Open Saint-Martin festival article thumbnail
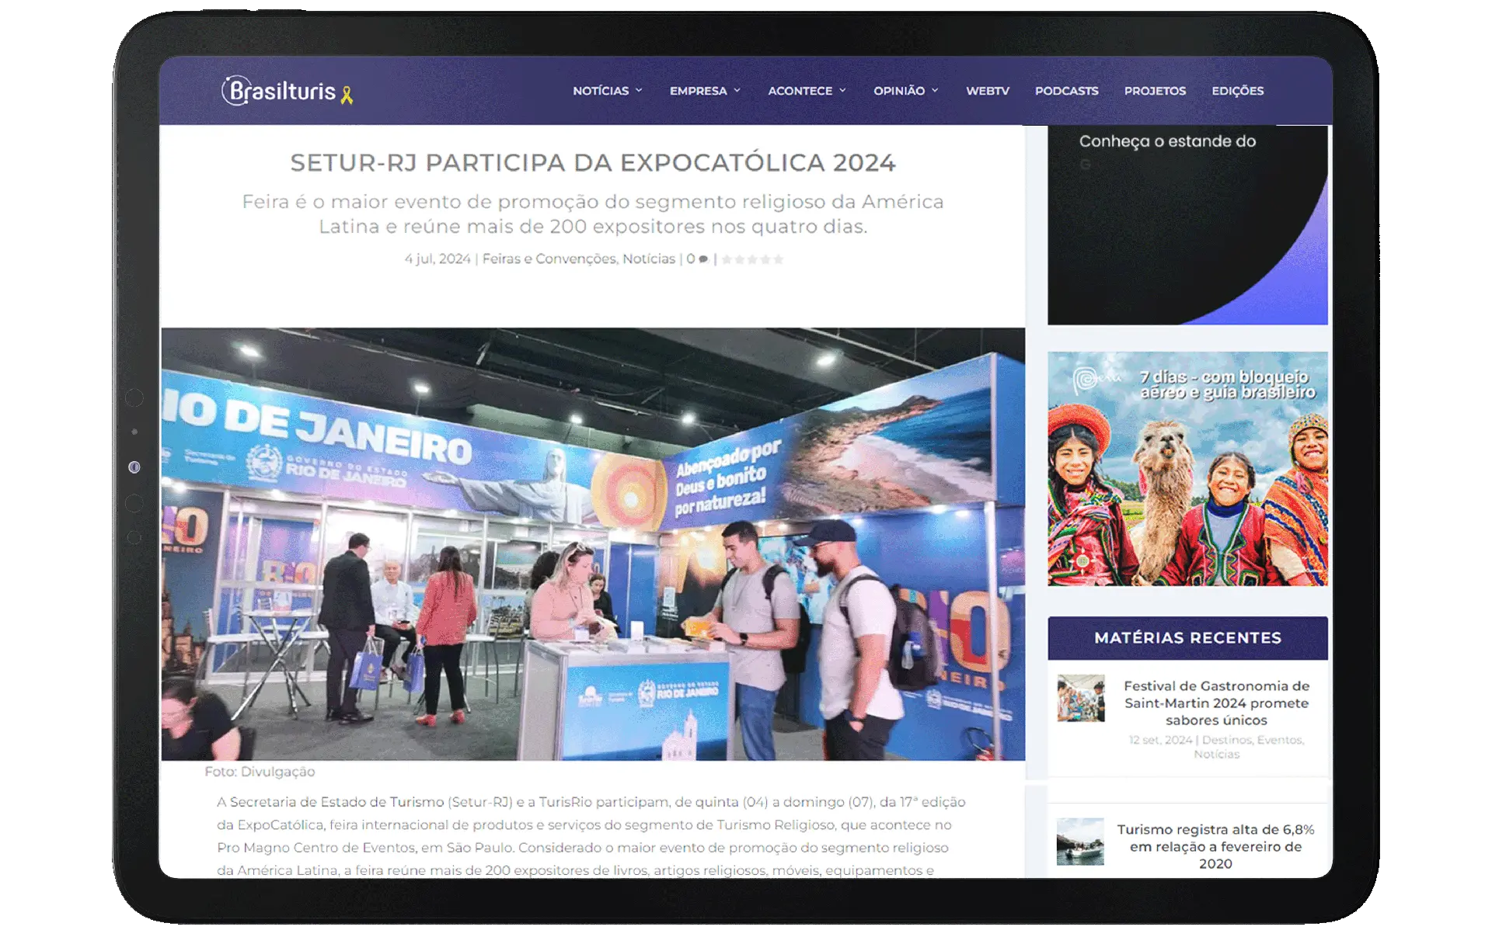The image size is (1492, 937). click(1080, 698)
